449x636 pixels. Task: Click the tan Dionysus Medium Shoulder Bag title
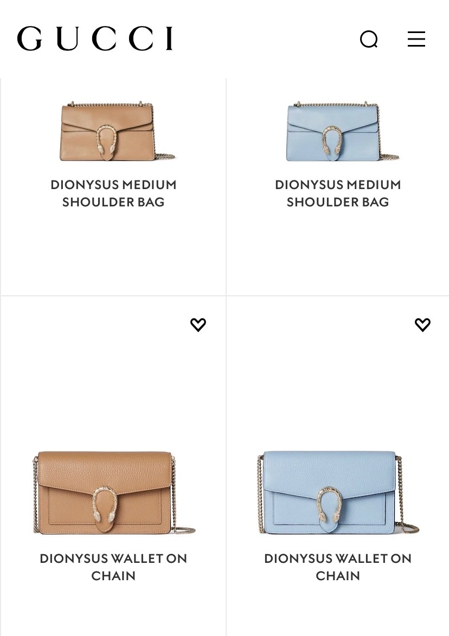113,193
